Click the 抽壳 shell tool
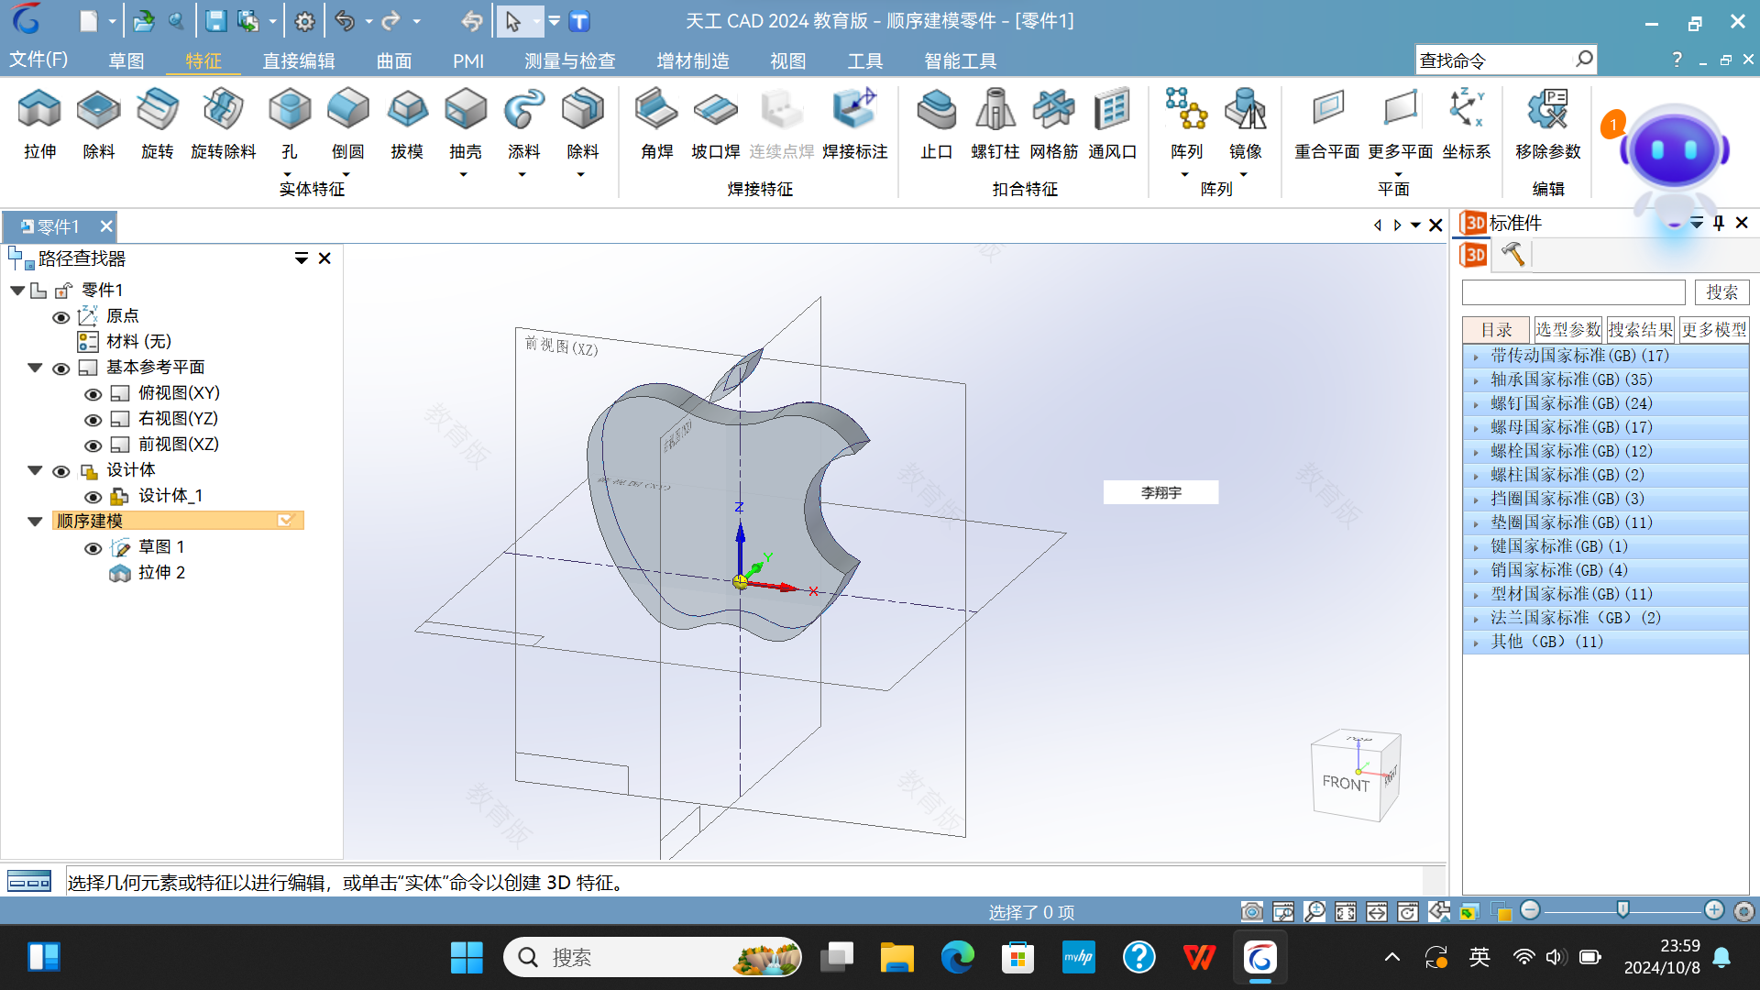Viewport: 1760px width, 990px height. click(466, 123)
